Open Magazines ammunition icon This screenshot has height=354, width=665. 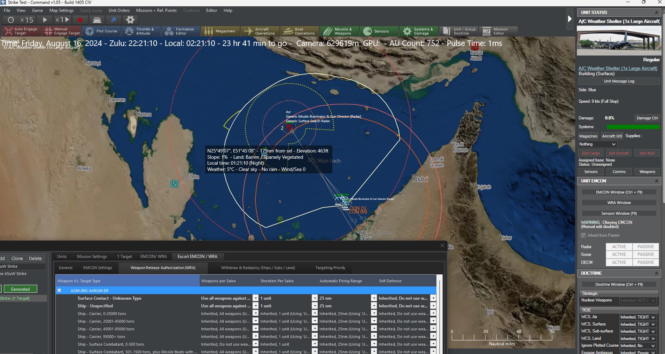(x=209, y=31)
